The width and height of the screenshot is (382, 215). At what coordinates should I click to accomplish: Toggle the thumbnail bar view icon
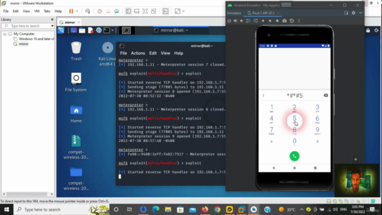coord(137,11)
